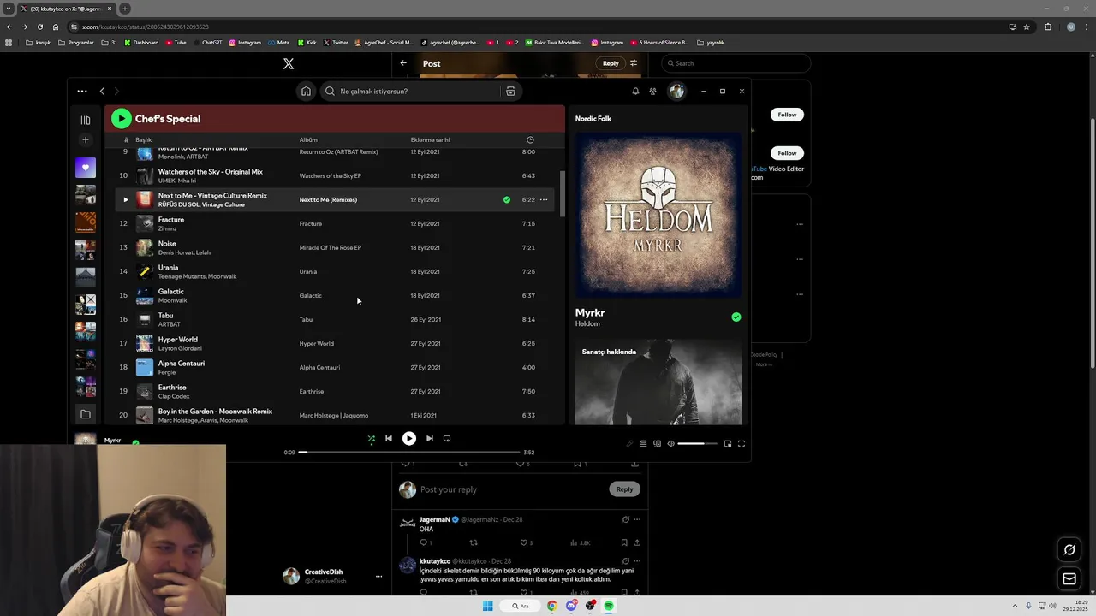Screen dimensions: 1096x616
Task: Create new playlist with plus icon
Action: tap(86, 139)
